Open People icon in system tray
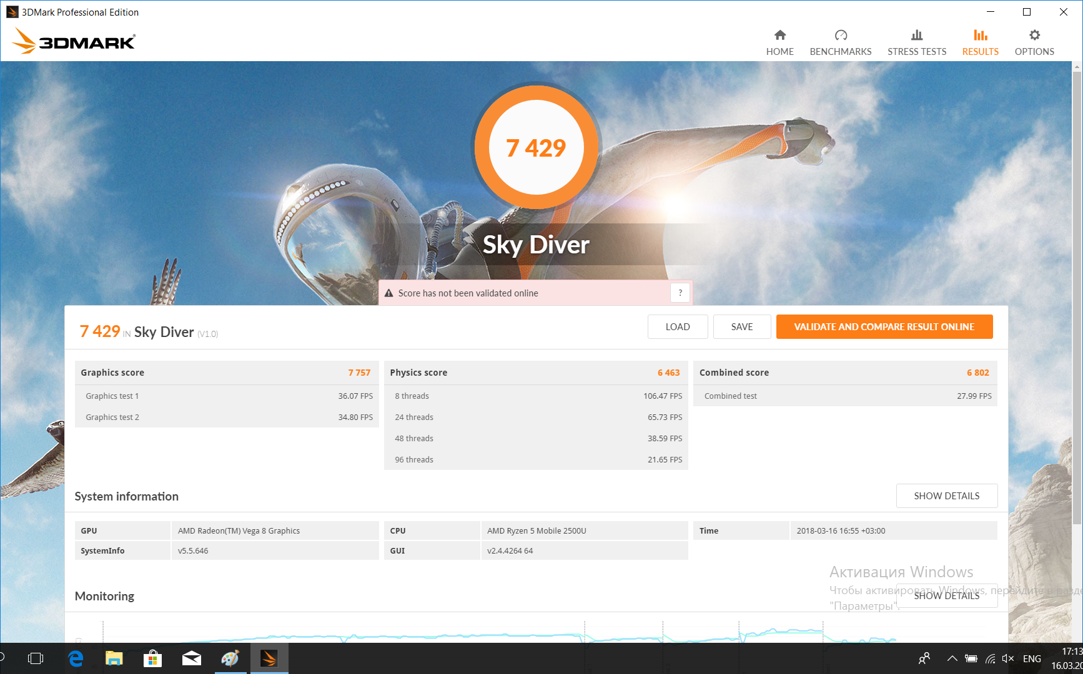The width and height of the screenshot is (1083, 674). 924,658
